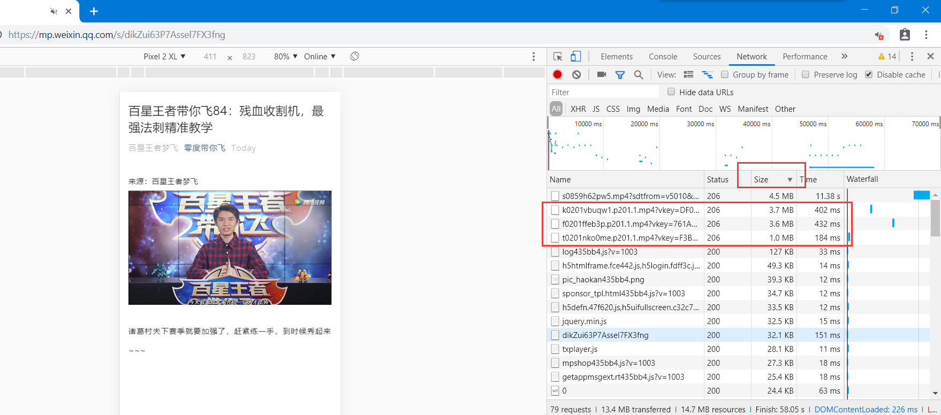Click the Filter text input
Screen dimensions: 941x415
pos(604,93)
